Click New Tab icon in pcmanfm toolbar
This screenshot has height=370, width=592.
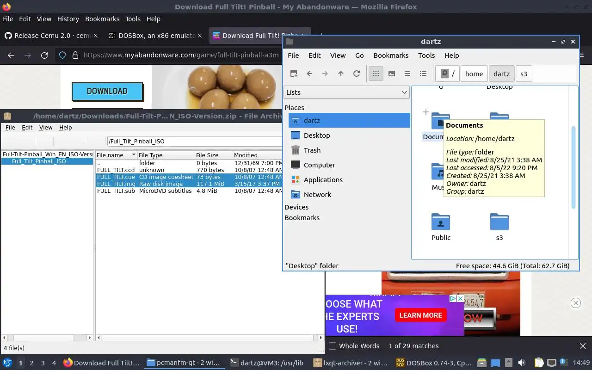pyautogui.click(x=294, y=74)
